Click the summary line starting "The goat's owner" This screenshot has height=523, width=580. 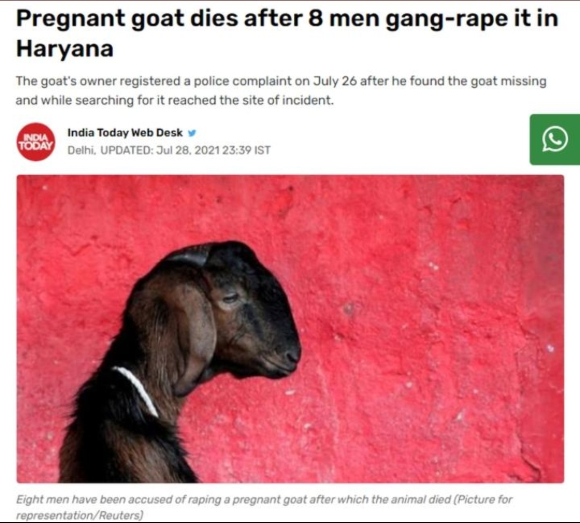click(x=281, y=81)
